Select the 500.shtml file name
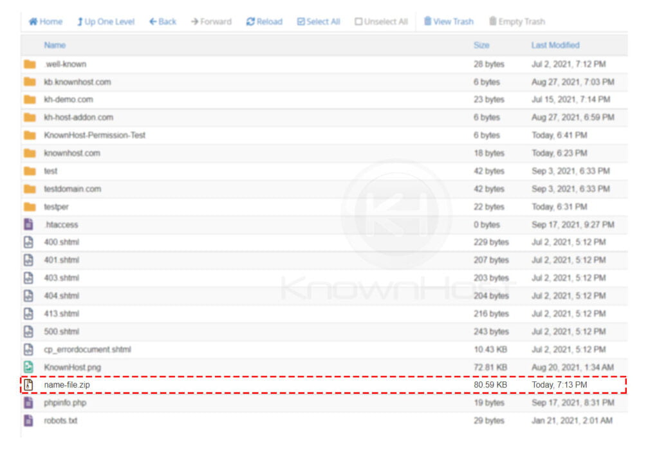659x449 pixels. 61,331
